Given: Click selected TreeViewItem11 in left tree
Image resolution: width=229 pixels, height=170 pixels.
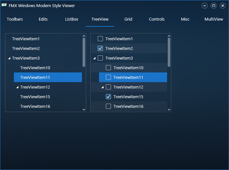Looking at the screenshot, I should 48,77.
